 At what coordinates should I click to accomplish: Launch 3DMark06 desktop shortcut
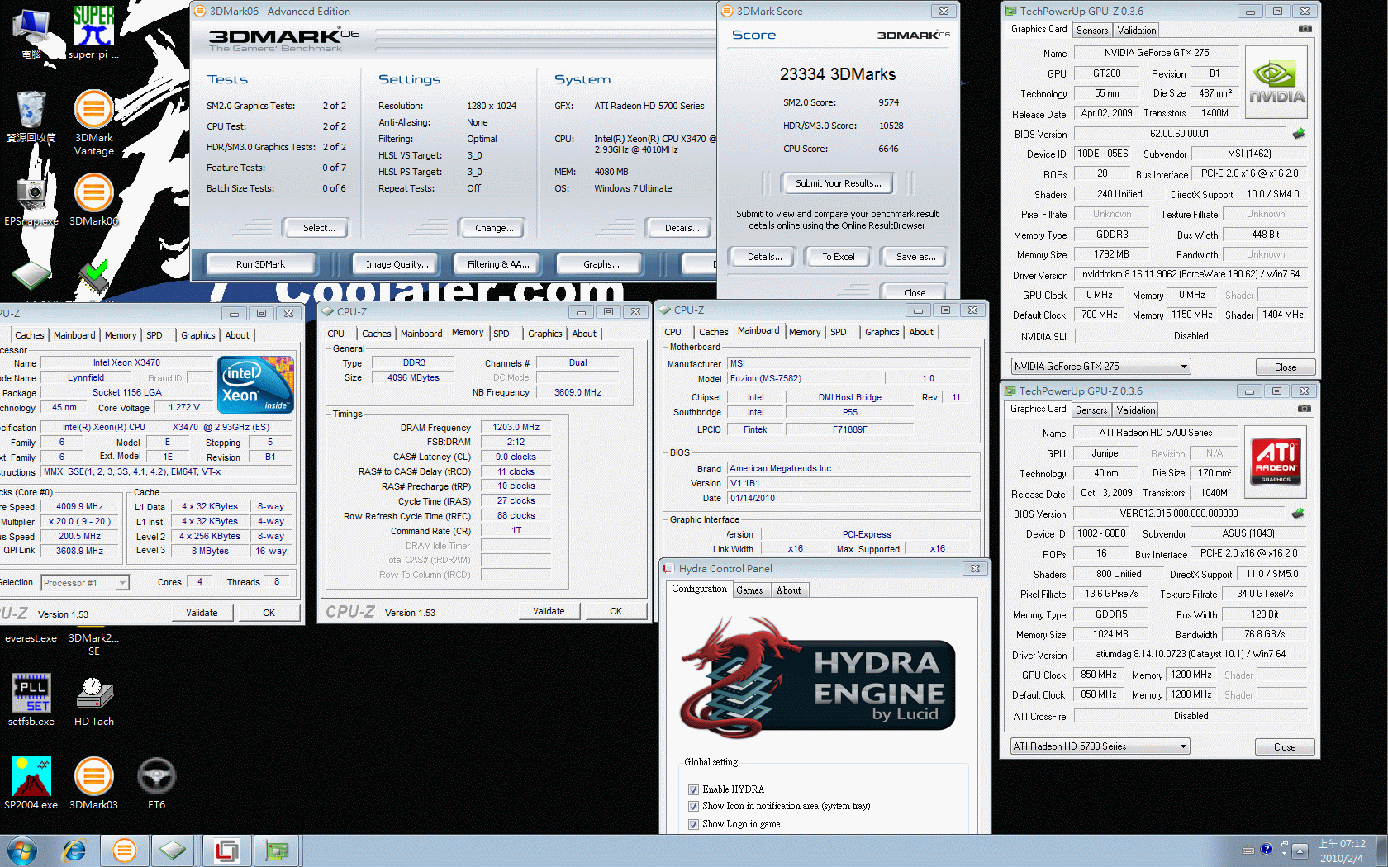tap(93, 198)
